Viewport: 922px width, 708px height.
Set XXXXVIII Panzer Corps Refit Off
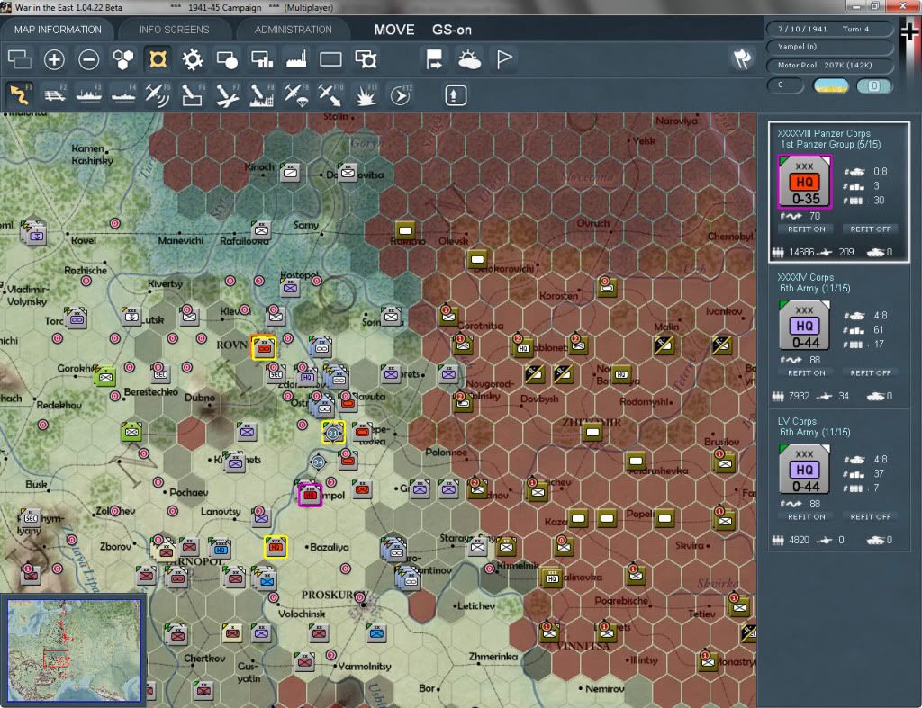[x=871, y=229]
